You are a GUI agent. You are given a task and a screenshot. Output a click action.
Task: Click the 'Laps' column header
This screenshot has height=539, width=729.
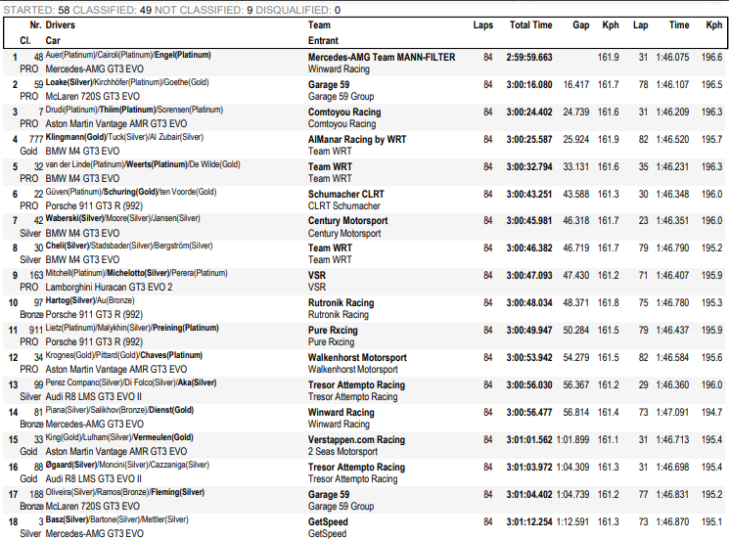click(x=483, y=25)
